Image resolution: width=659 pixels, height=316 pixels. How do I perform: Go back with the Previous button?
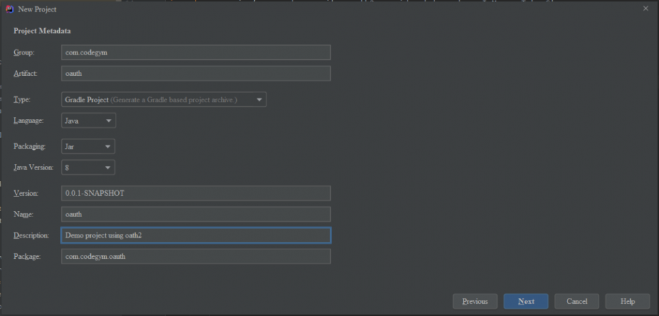[475, 301]
